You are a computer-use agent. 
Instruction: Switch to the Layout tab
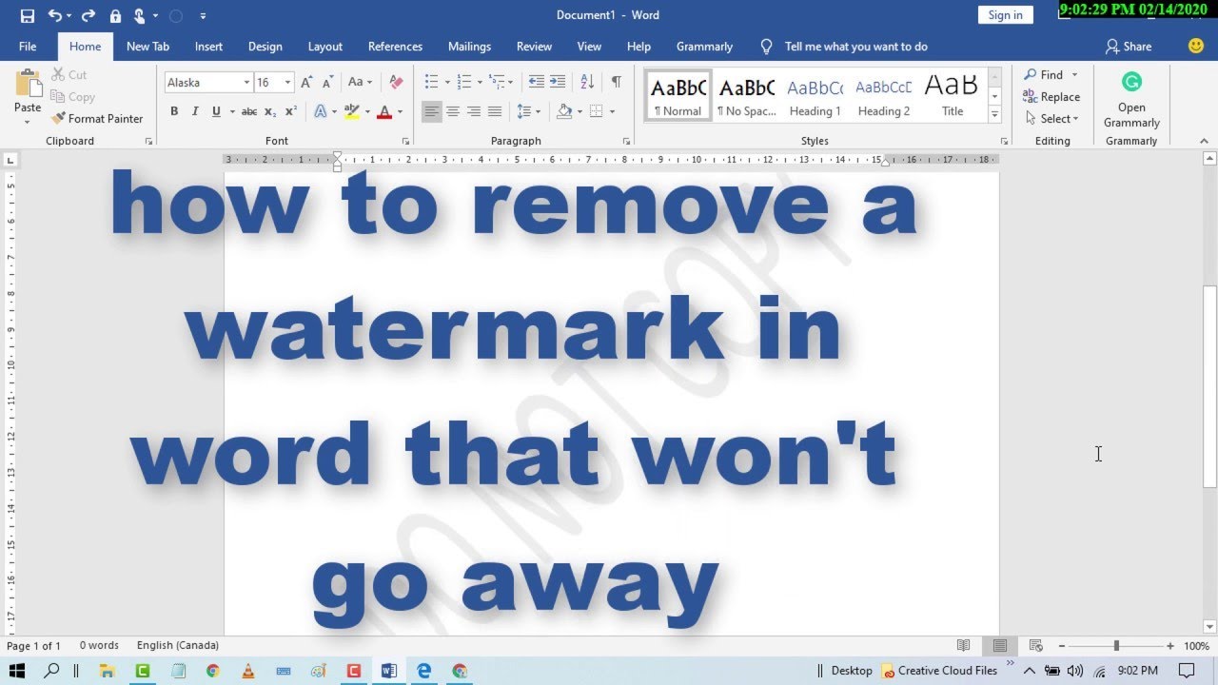325,47
